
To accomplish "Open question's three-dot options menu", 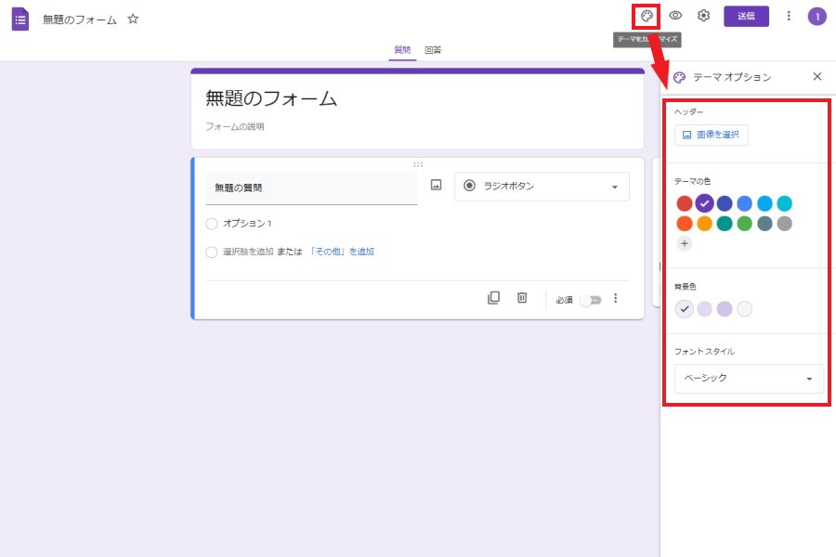I will click(x=615, y=299).
